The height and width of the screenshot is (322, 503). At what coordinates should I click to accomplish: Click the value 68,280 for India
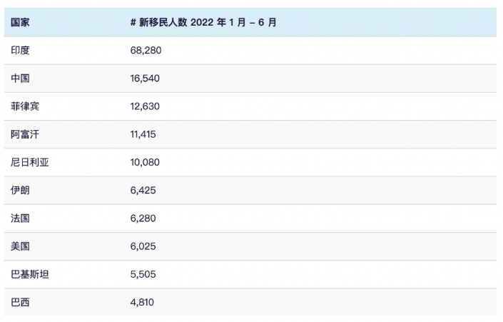(x=146, y=51)
